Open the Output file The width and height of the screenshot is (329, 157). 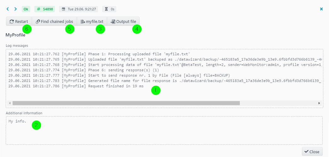pyautogui.click(x=123, y=21)
